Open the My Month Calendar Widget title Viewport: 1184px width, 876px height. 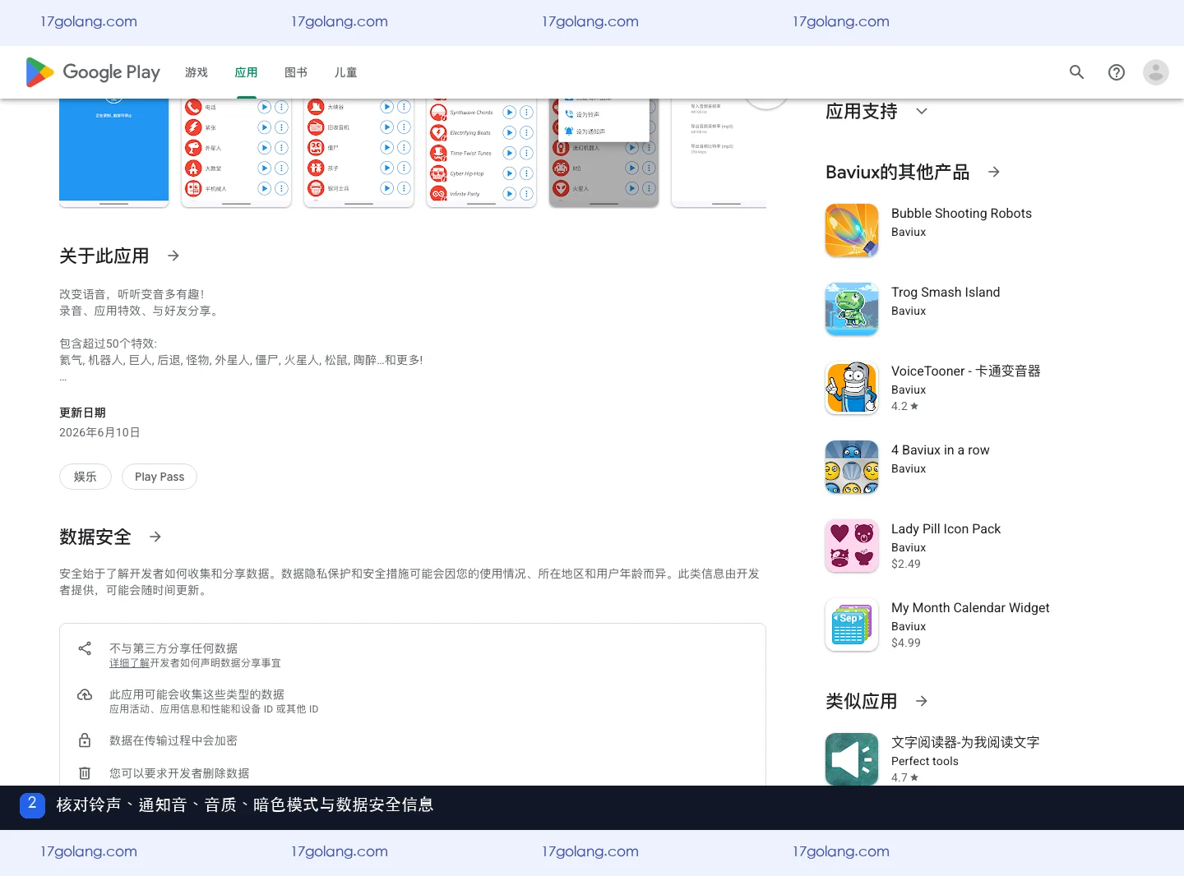coord(970,607)
